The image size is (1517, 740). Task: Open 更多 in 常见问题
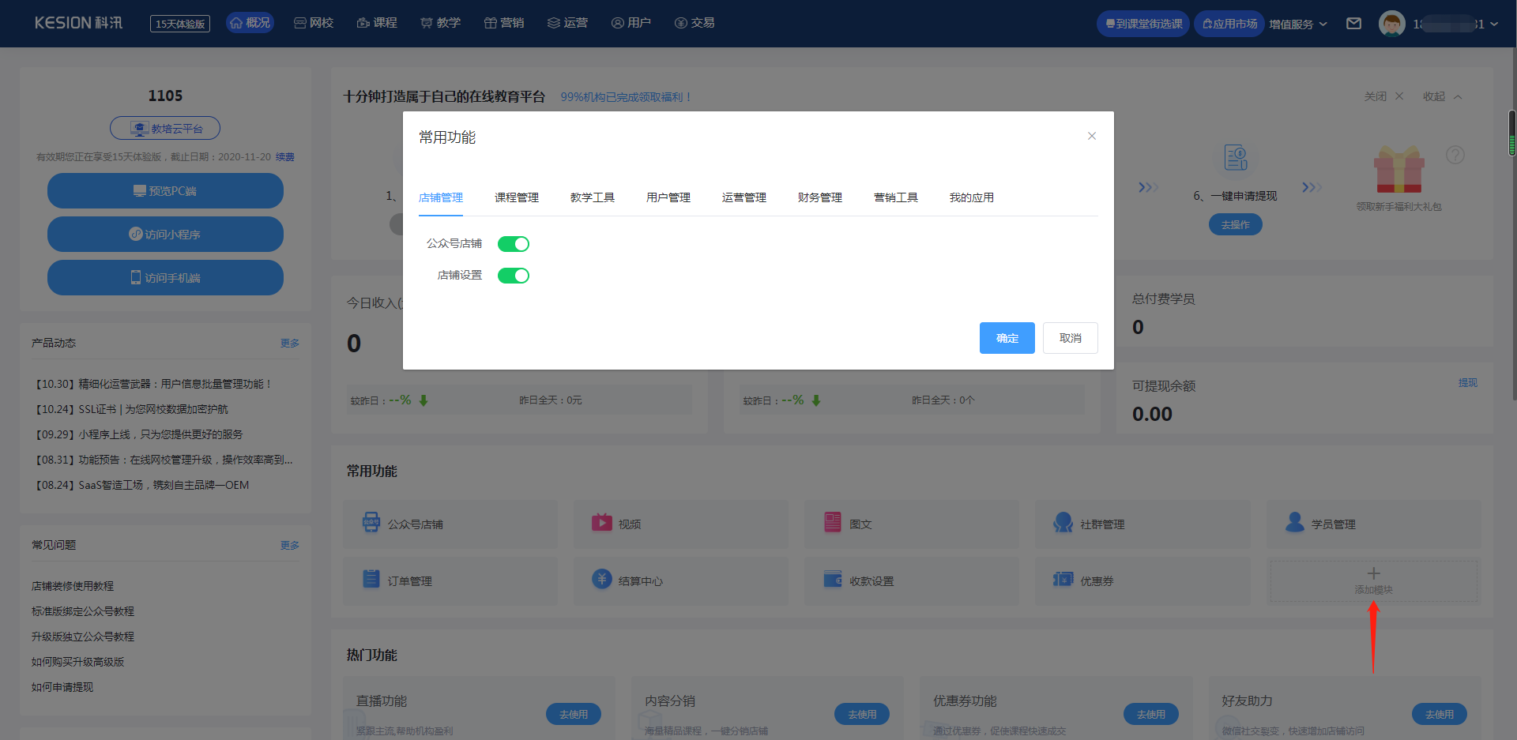tap(290, 545)
